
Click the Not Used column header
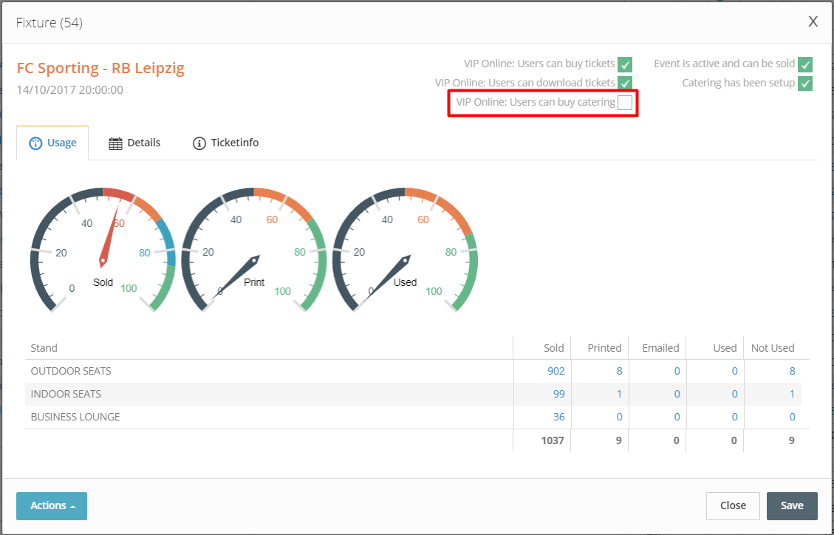coord(772,348)
